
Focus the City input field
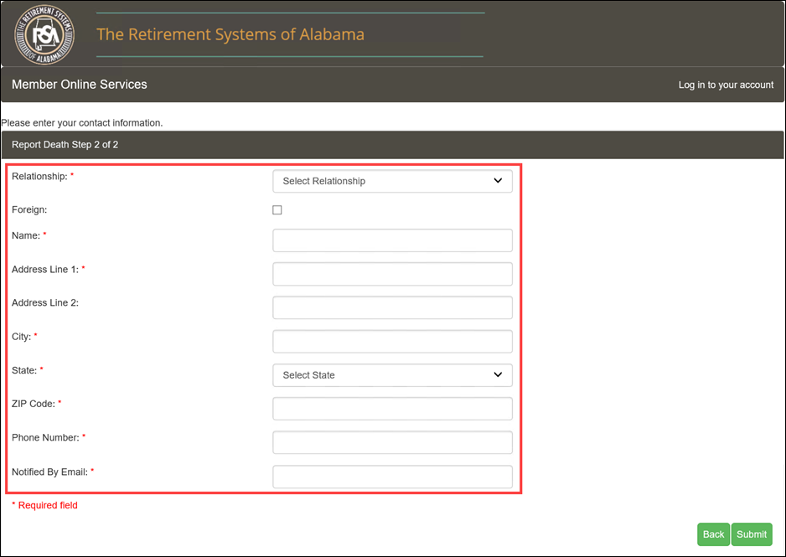click(x=392, y=342)
